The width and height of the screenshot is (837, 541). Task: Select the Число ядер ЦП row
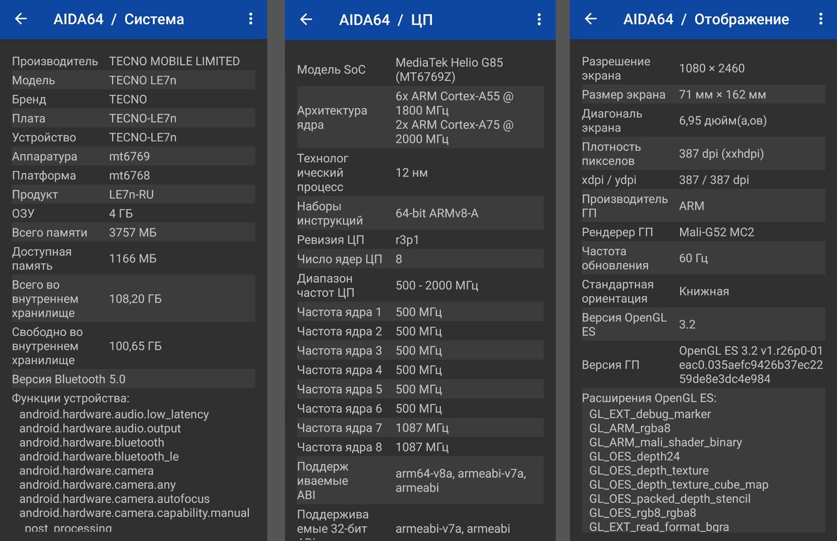tap(420, 259)
